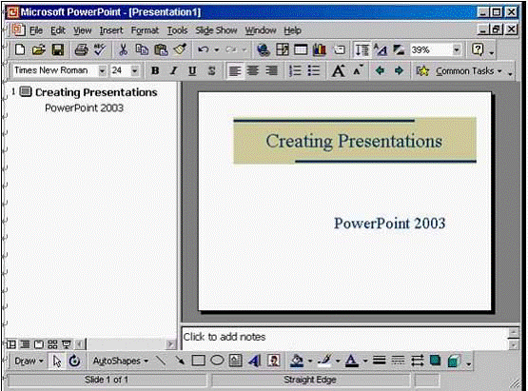Click the Save floppy disk icon

[x=58, y=49]
